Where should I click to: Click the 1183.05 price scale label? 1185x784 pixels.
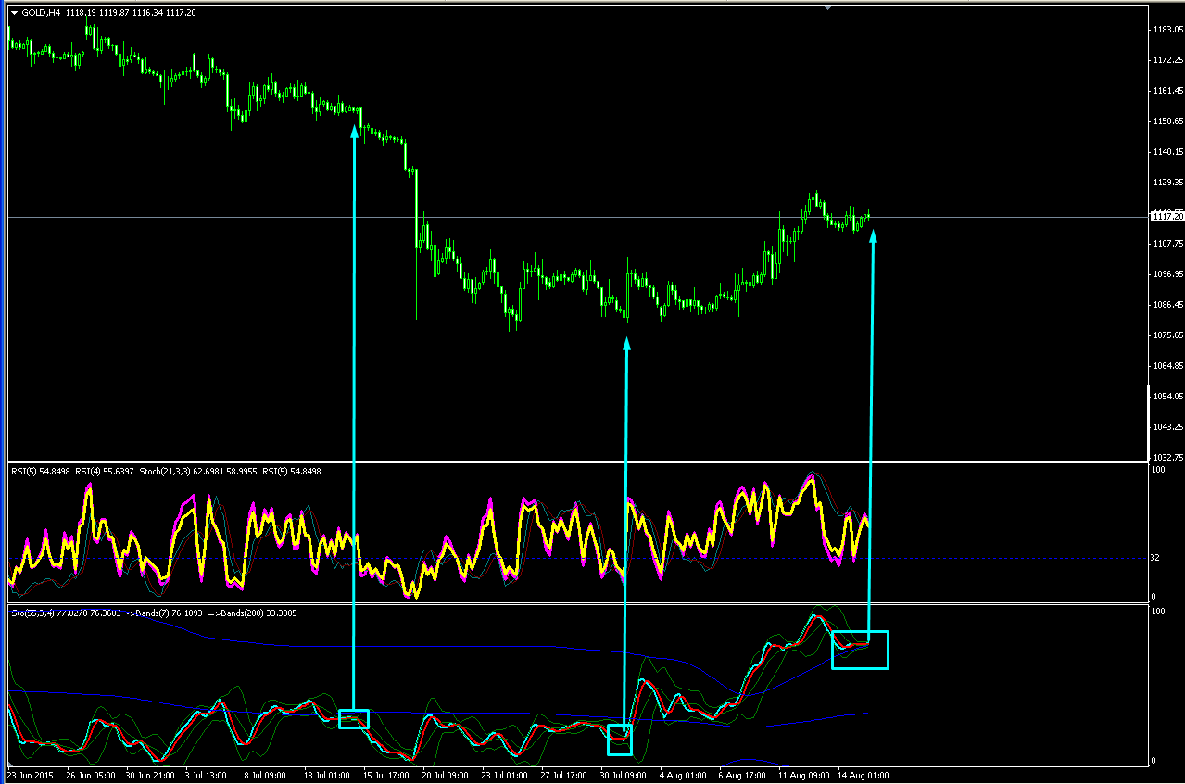1167,30
